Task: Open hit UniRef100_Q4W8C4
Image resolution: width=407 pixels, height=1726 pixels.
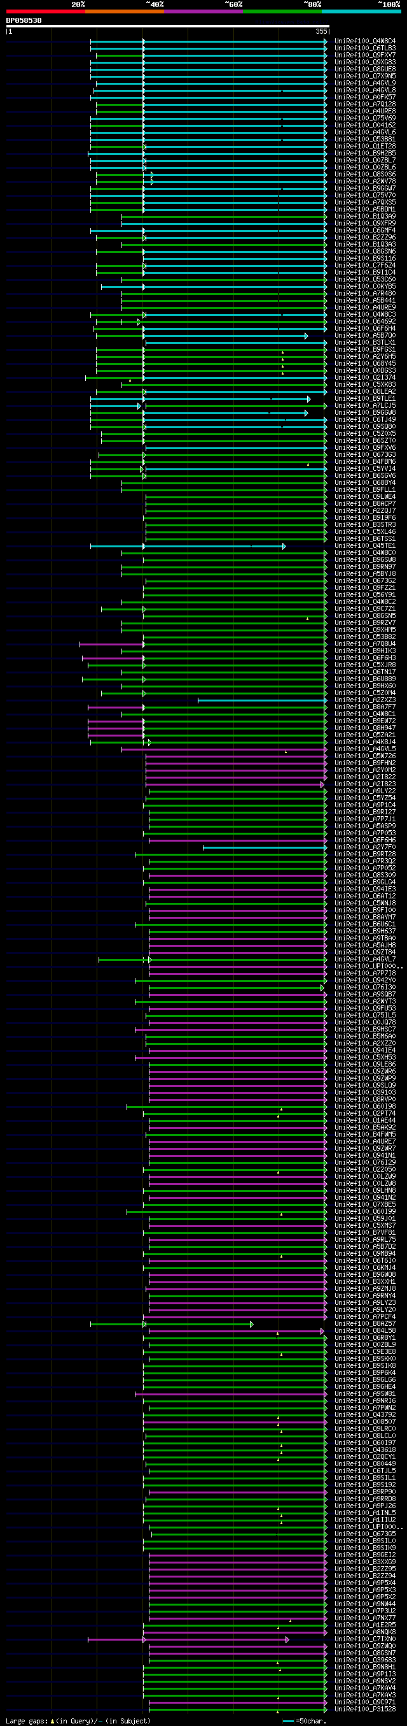Action: coord(365,41)
